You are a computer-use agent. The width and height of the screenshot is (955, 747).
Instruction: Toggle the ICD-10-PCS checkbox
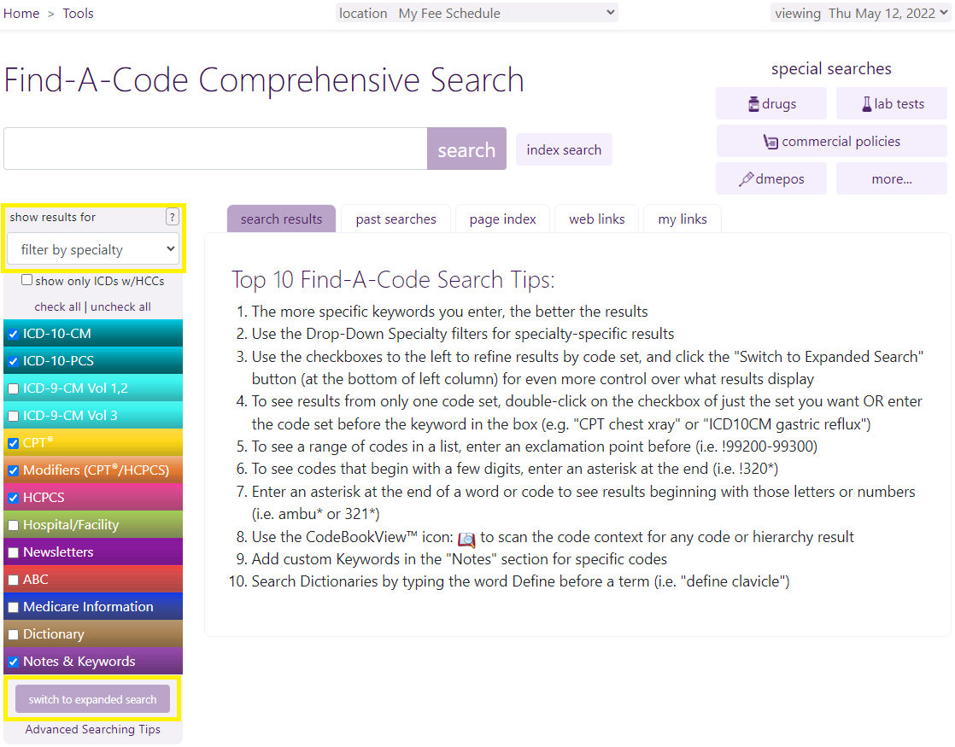14,361
